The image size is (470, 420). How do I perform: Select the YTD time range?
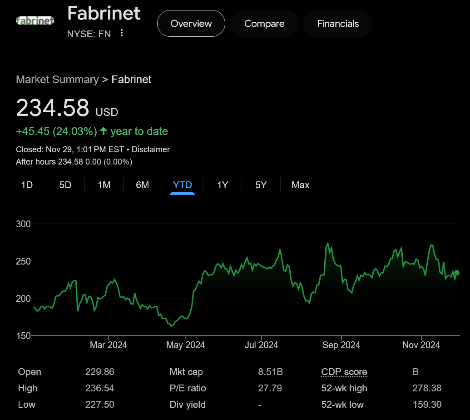tap(182, 185)
